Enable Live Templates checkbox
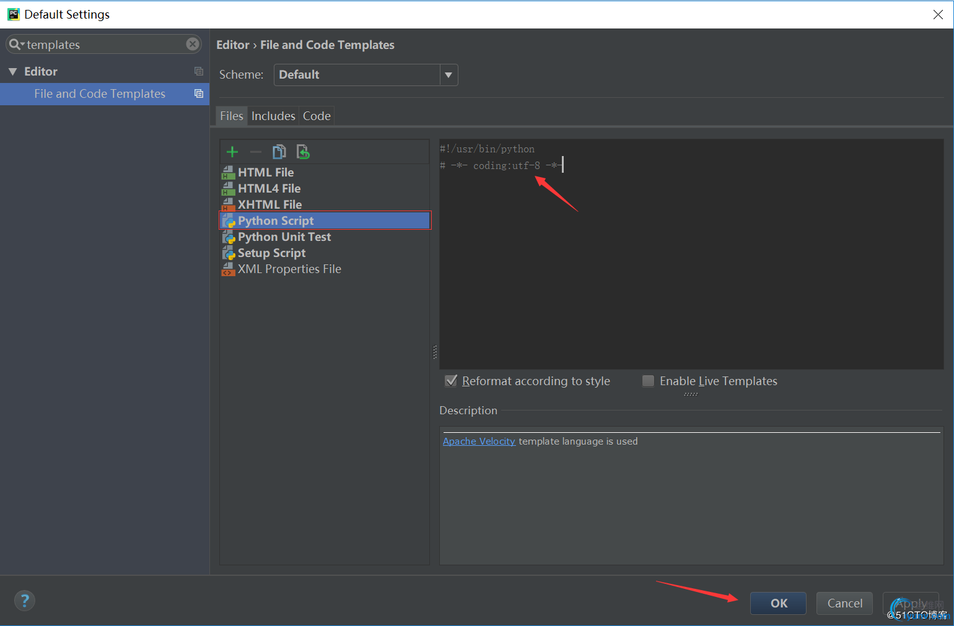 (x=648, y=381)
